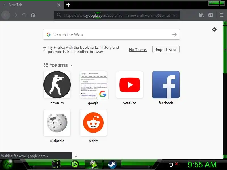
Task: Click the Waiting for www.google.com status text
Action: coord(24,156)
